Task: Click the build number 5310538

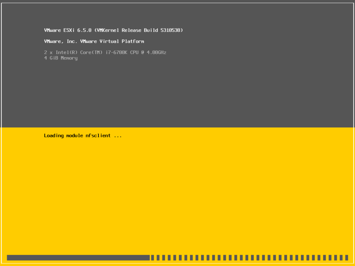Action: 170,30
